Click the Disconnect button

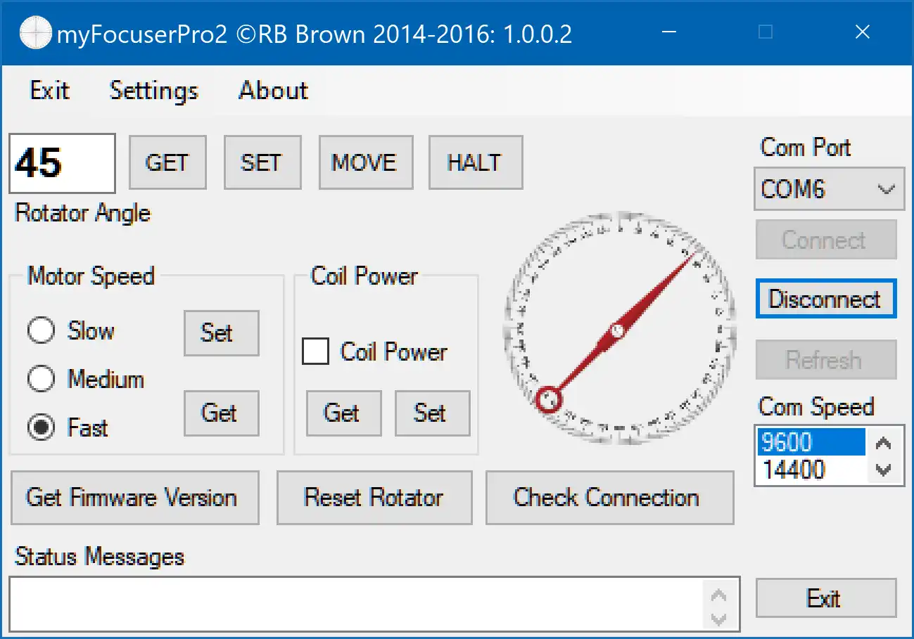tap(826, 299)
